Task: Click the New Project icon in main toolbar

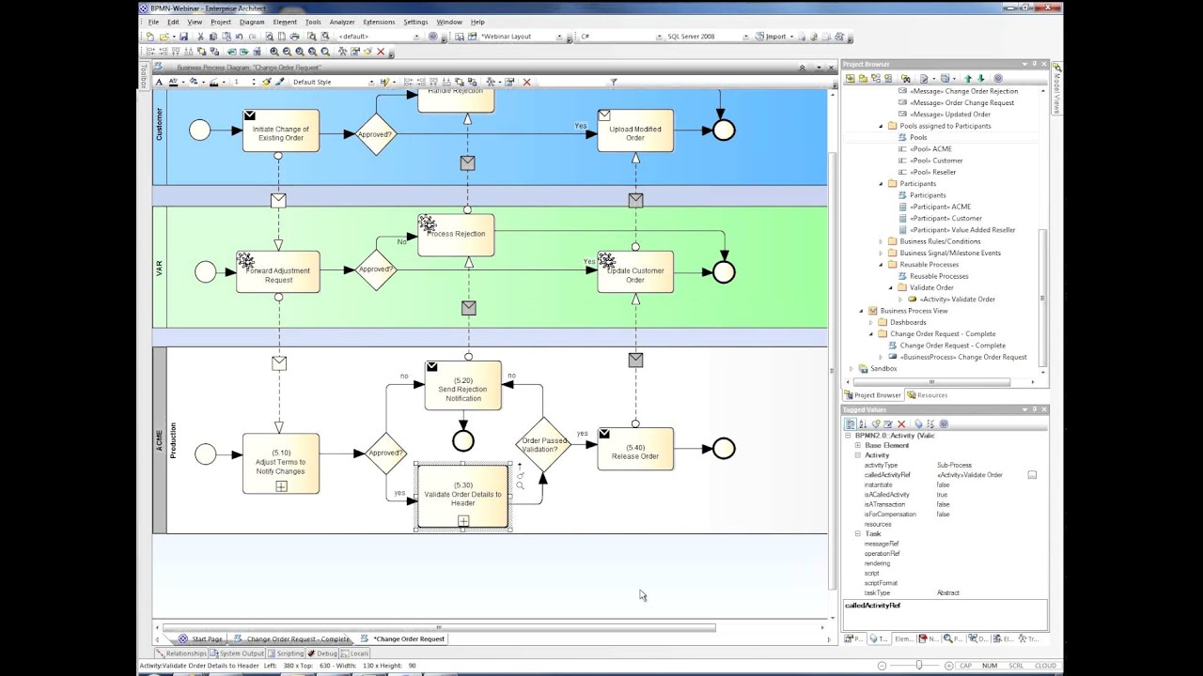Action: 150,37
